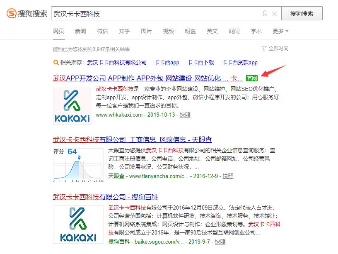This screenshot has width=338, height=254.
Task: Click related search 卡卡西下载
Action: [x=200, y=62]
